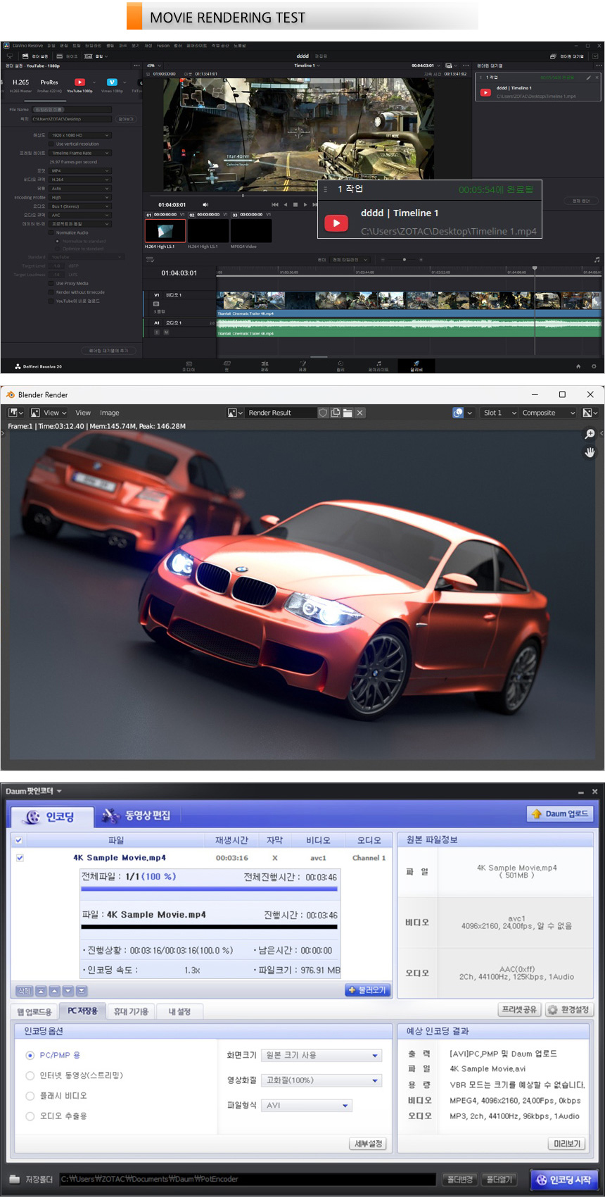The image size is (605, 1198).
Task: Click the zoom magnifier icon in Blender Render
Action: click(590, 434)
